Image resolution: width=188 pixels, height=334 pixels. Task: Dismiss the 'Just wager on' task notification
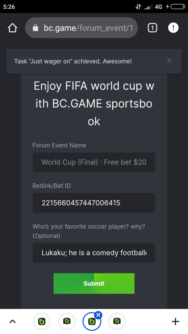[x=169, y=61]
